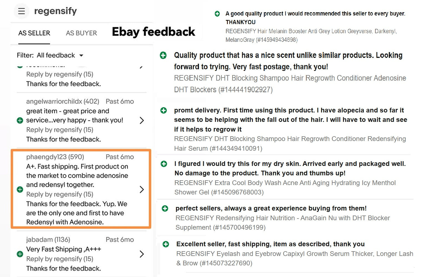Click plus icon by 'Quality product' review
The width and height of the screenshot is (444, 277).
[x=163, y=55]
